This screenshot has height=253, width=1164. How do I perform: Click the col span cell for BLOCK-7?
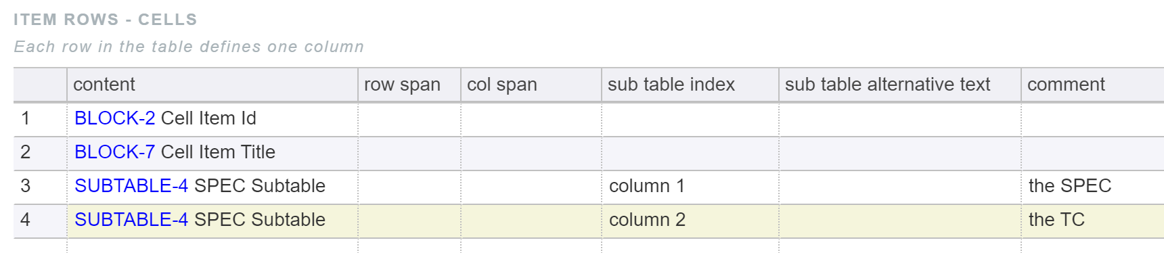point(531,154)
